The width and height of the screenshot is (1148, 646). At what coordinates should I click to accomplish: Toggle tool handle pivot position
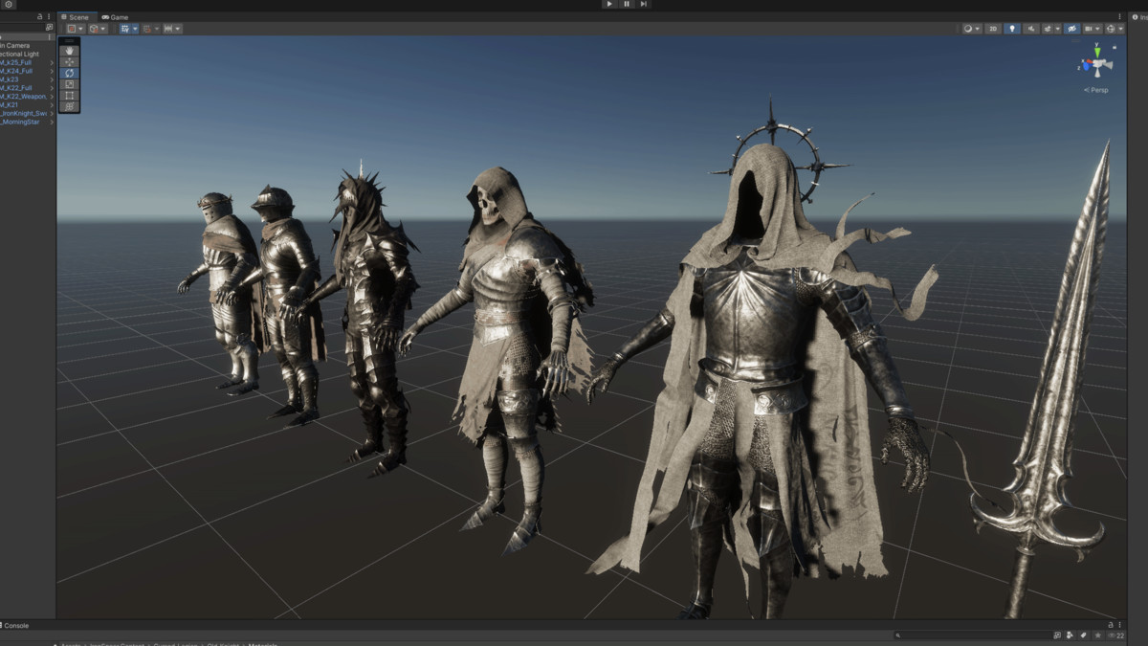pyautogui.click(x=72, y=29)
